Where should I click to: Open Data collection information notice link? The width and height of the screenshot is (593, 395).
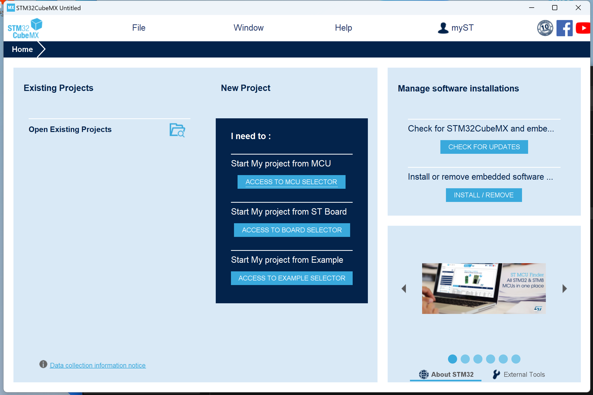pos(98,365)
